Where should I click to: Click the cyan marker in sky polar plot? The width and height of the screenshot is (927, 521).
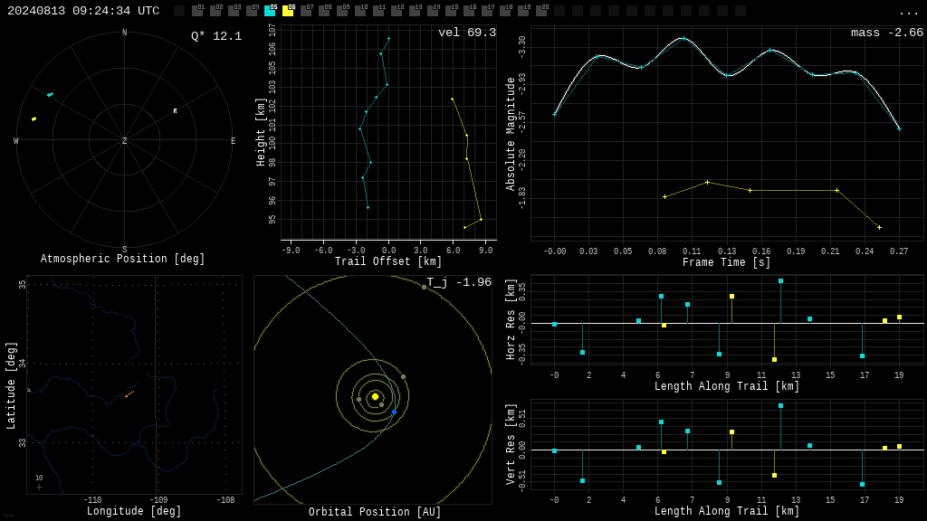pyautogui.click(x=51, y=94)
